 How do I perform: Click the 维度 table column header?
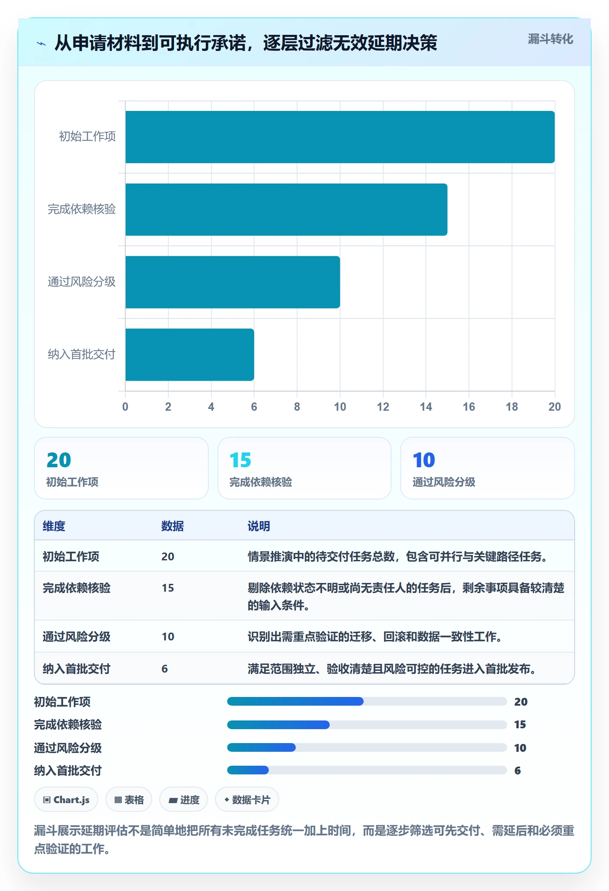coord(54,526)
